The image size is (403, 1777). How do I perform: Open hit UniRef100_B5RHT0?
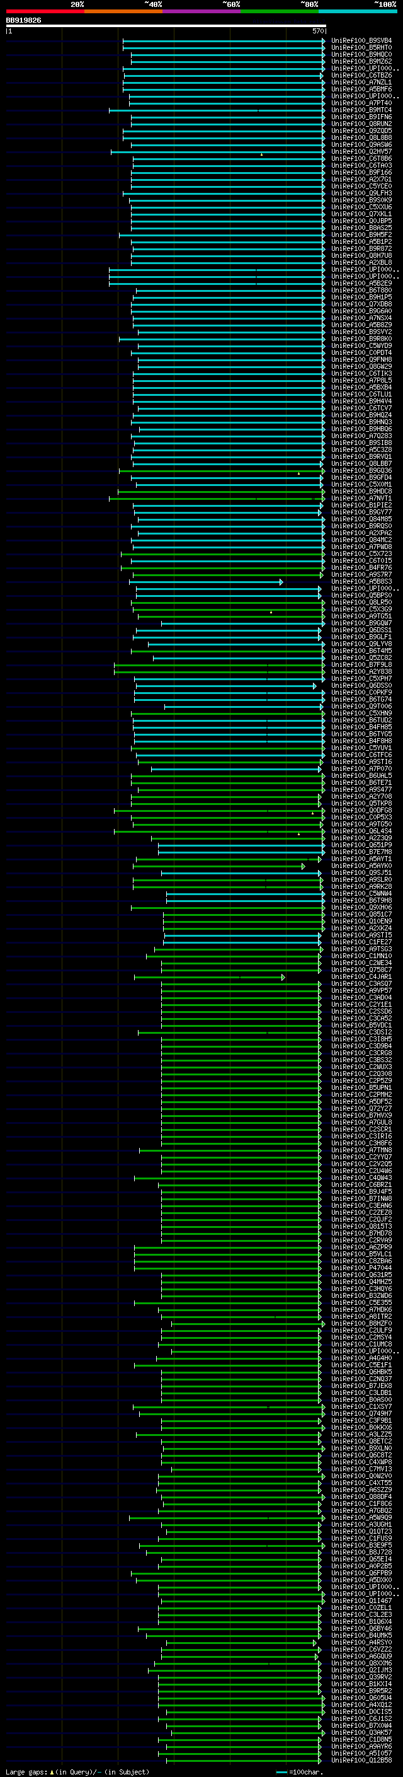[361, 48]
